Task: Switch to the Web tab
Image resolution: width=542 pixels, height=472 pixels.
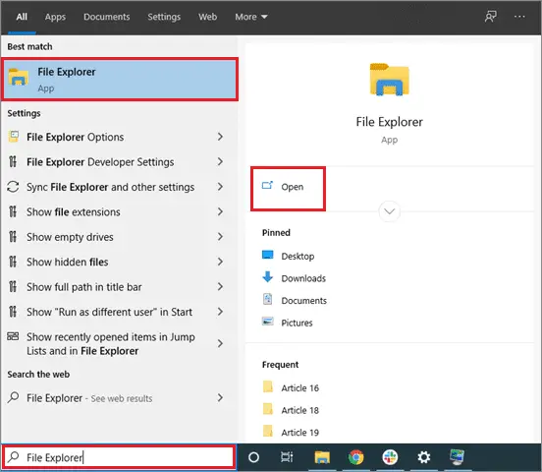Action: [207, 17]
